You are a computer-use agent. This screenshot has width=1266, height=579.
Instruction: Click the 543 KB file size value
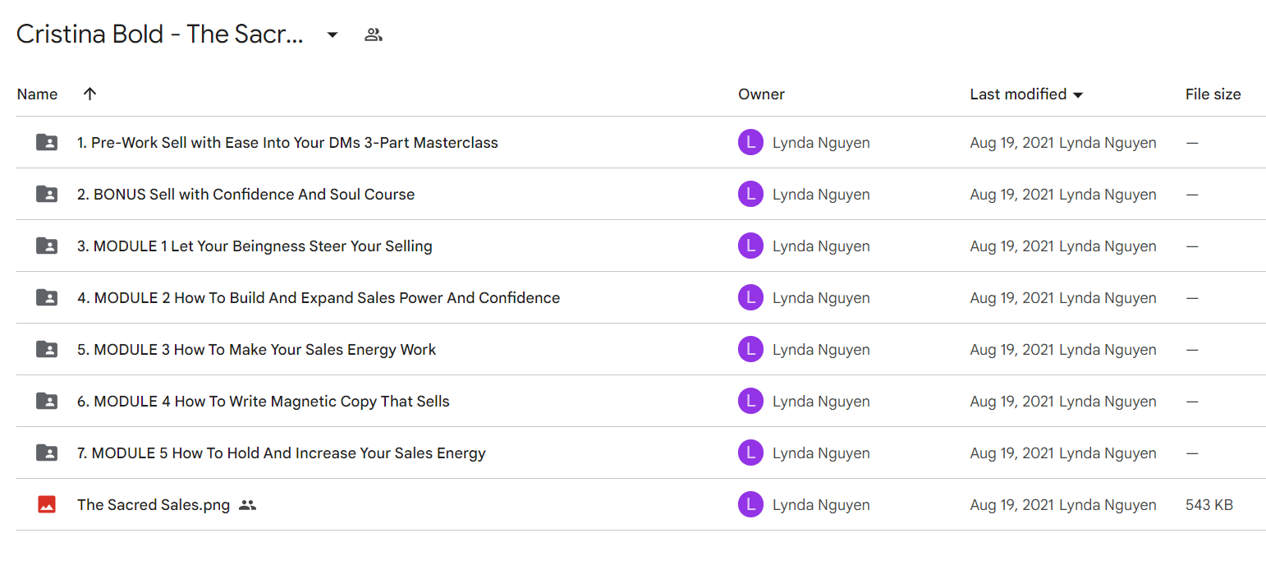pos(1209,505)
